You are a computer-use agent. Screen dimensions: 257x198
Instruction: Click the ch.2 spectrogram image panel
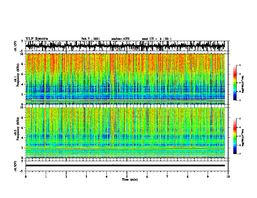tap(125, 133)
